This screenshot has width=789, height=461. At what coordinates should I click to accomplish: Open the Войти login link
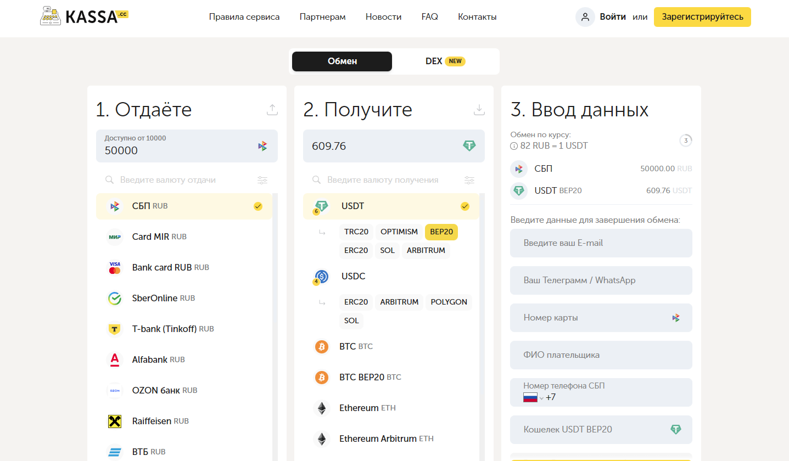tap(613, 16)
